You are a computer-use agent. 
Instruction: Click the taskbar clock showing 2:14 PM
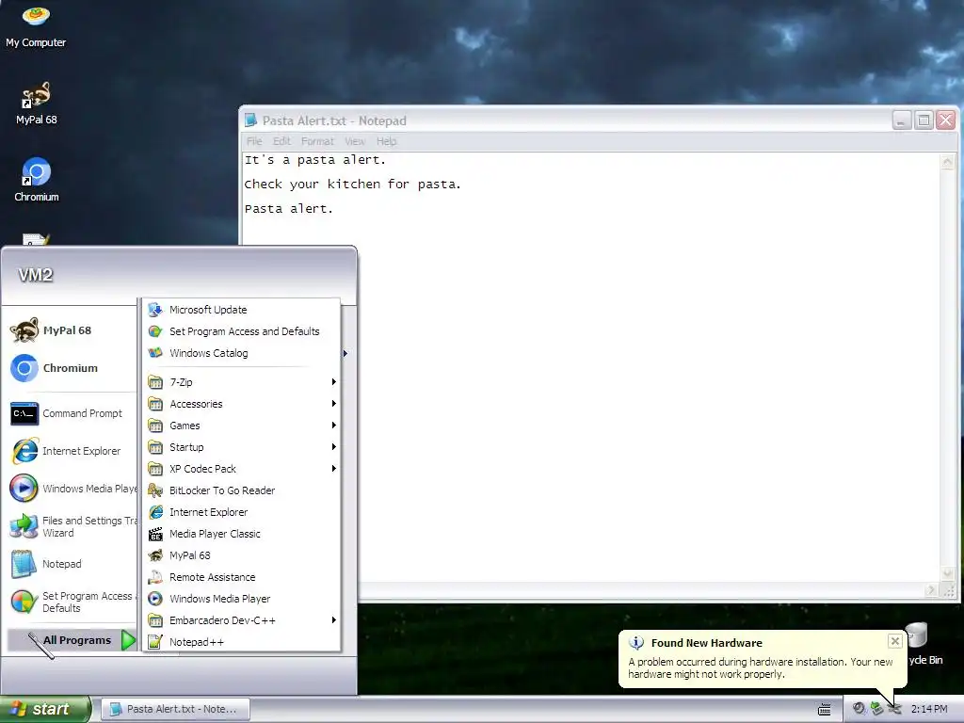(x=929, y=709)
